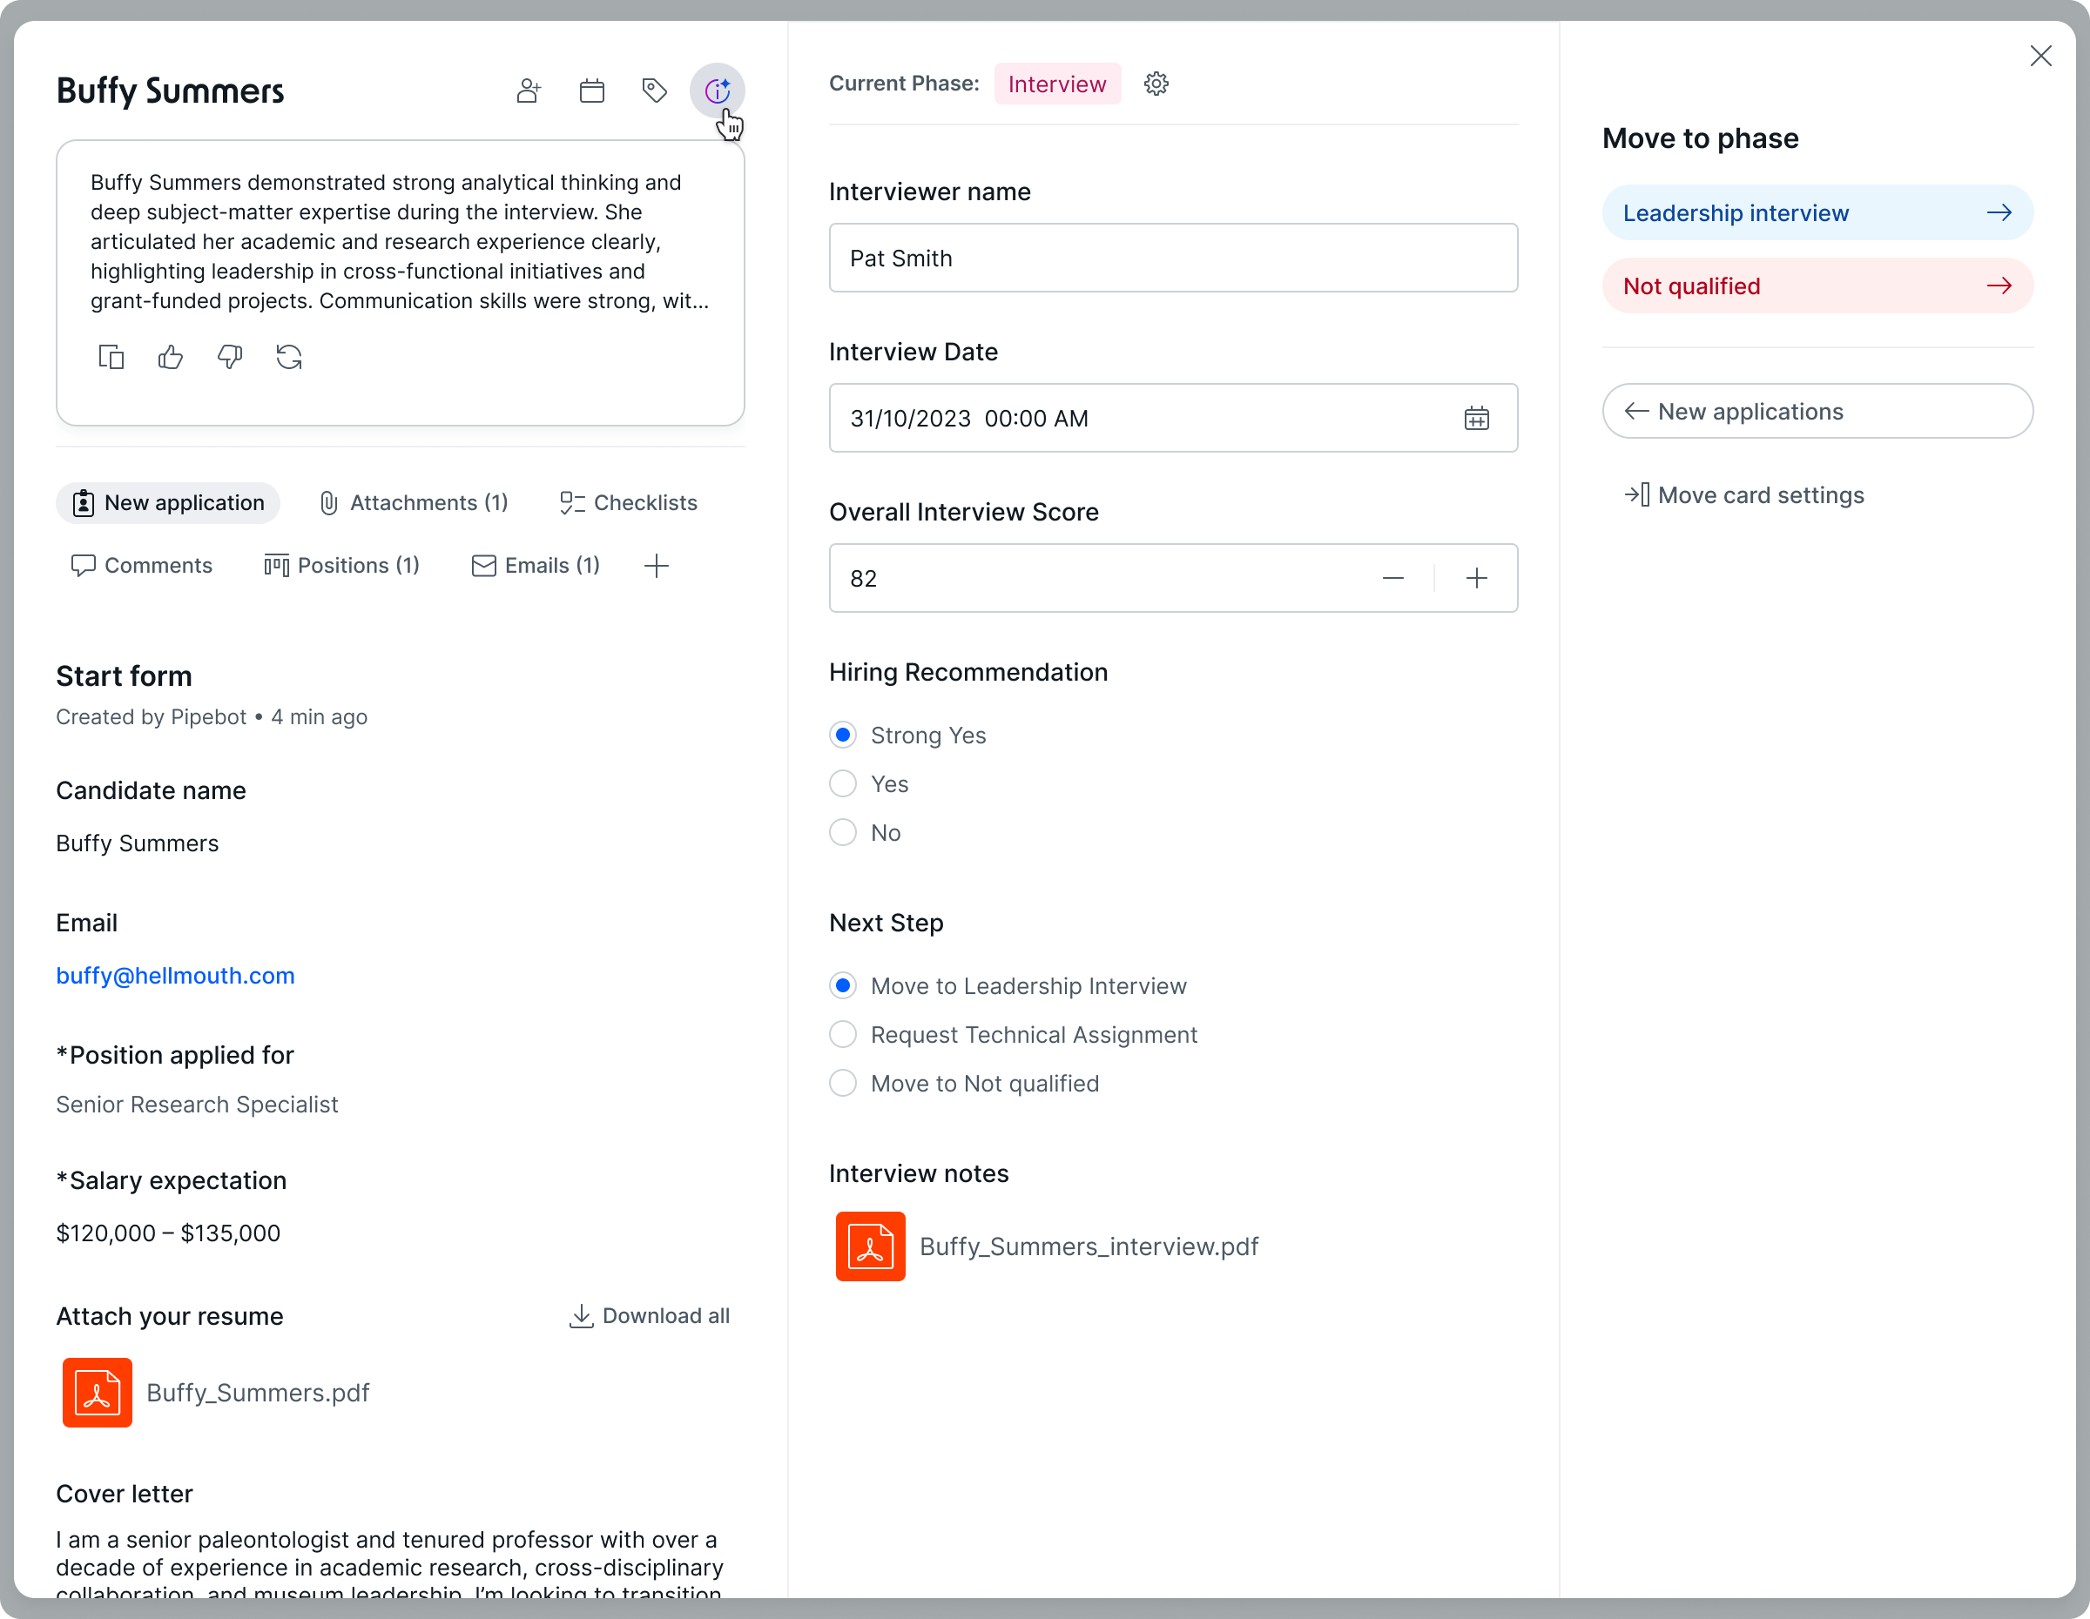Open the AI summary assistant icon
2090x1619 pixels.
point(718,90)
